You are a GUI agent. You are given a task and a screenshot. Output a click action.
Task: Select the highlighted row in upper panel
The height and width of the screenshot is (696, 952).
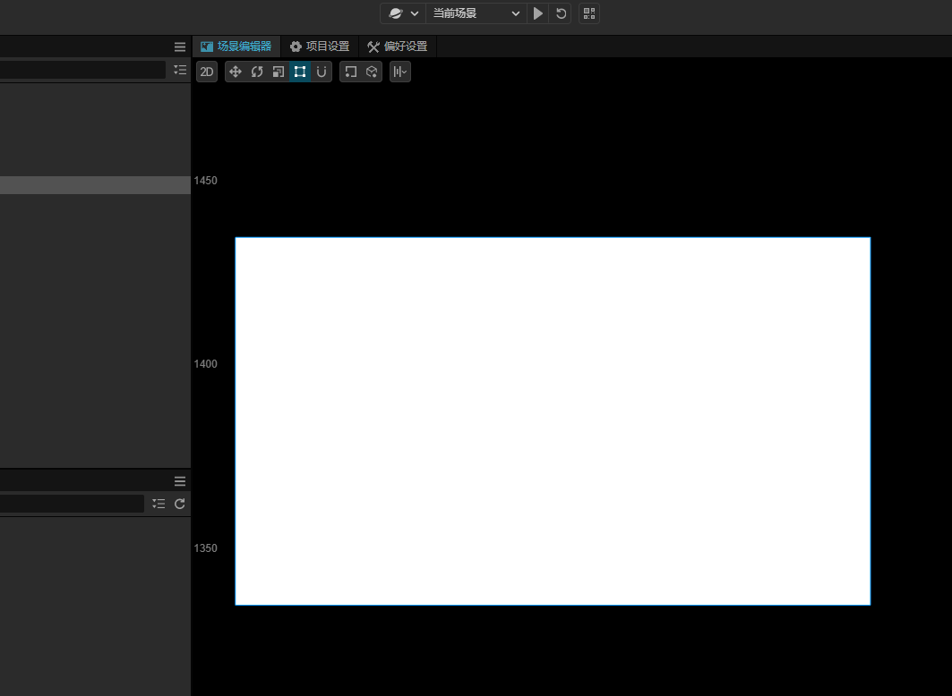click(95, 185)
